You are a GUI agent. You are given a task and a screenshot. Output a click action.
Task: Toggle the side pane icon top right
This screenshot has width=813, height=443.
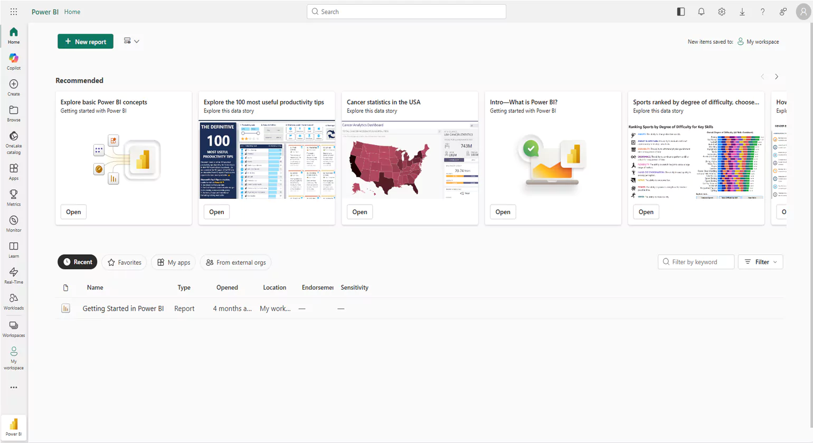click(x=680, y=11)
